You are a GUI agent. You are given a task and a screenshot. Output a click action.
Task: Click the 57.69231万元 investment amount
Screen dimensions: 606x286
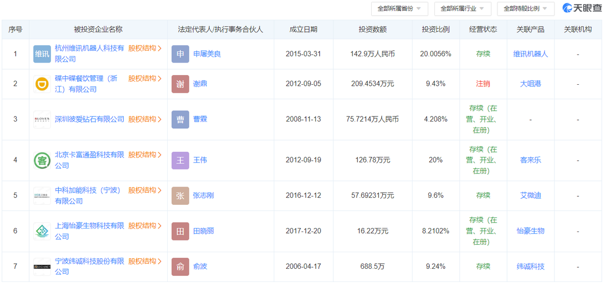pyautogui.click(x=373, y=196)
